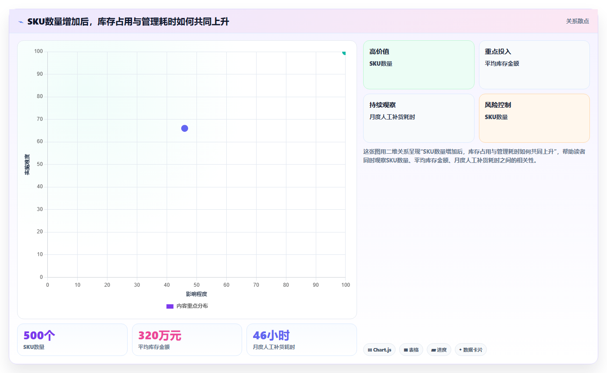Click the 平均库存金额 text in 重点投入

click(x=502, y=64)
